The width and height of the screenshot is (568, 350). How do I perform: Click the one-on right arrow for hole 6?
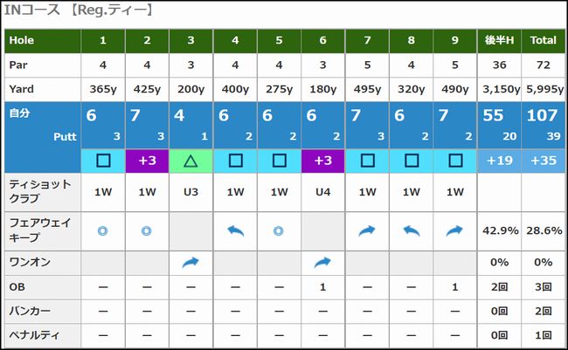(x=322, y=262)
